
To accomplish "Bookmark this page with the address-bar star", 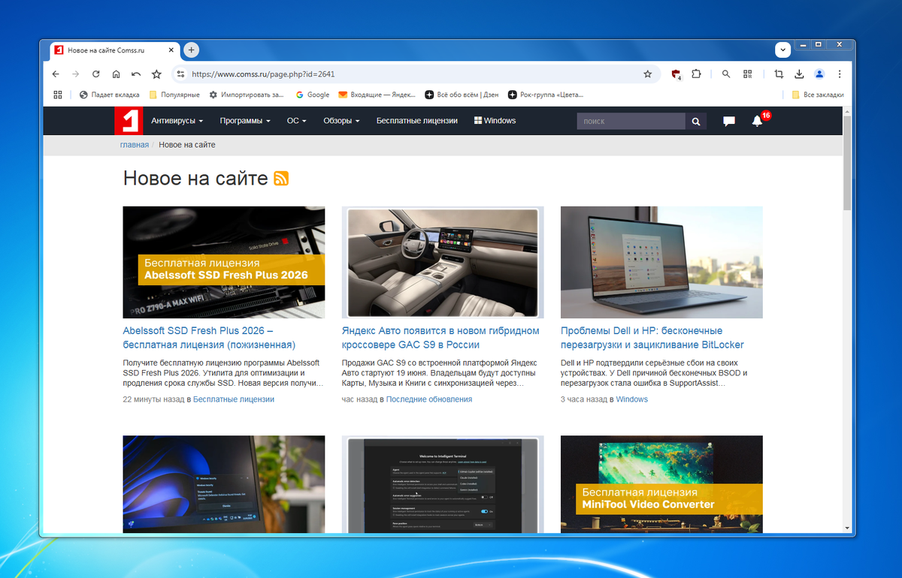I will coord(647,74).
